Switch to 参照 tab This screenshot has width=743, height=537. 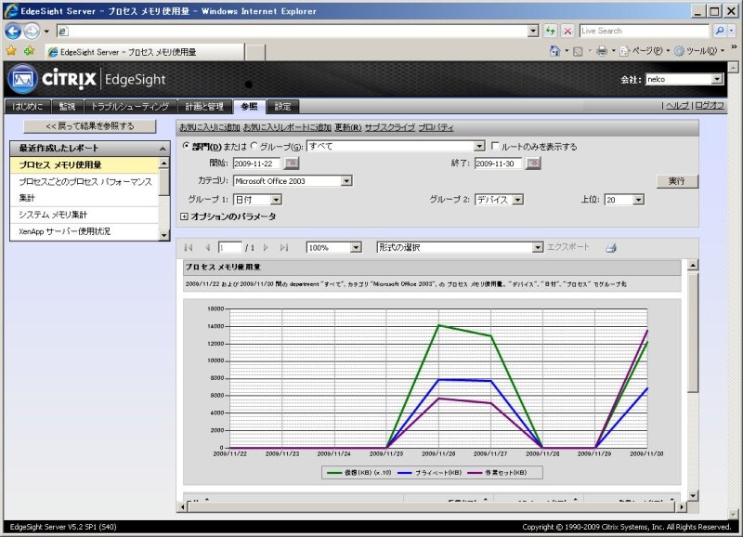tap(249, 107)
